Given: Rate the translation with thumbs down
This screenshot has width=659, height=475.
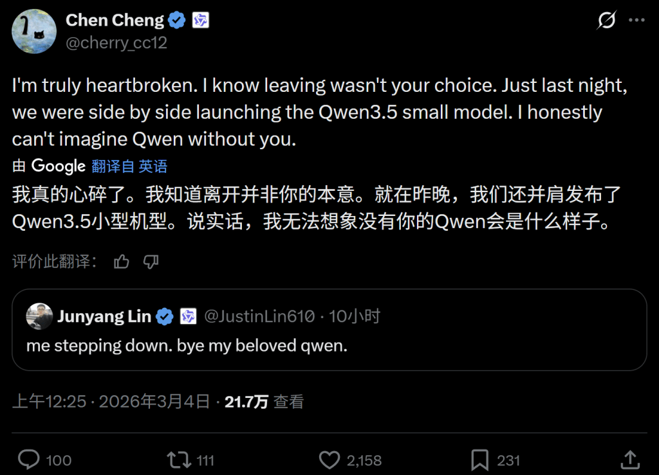Looking at the screenshot, I should (151, 262).
